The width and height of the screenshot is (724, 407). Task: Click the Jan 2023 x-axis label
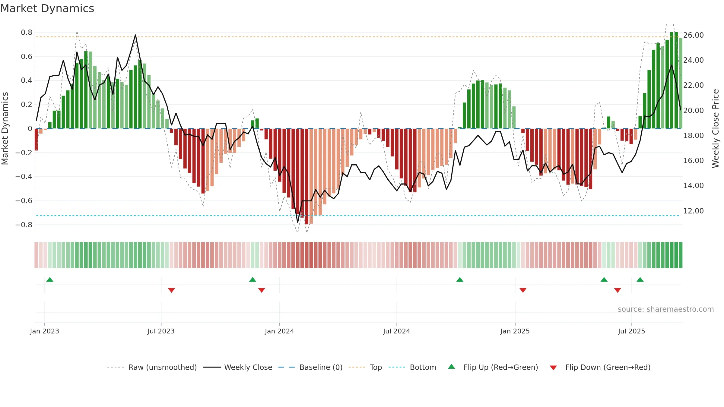pyautogui.click(x=44, y=331)
